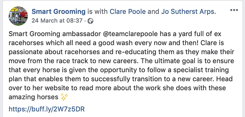Follow the buff.ly/2W7z5DR link

coord(47,109)
